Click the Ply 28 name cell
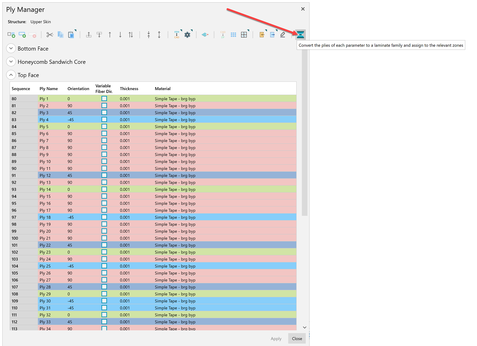 coord(52,287)
